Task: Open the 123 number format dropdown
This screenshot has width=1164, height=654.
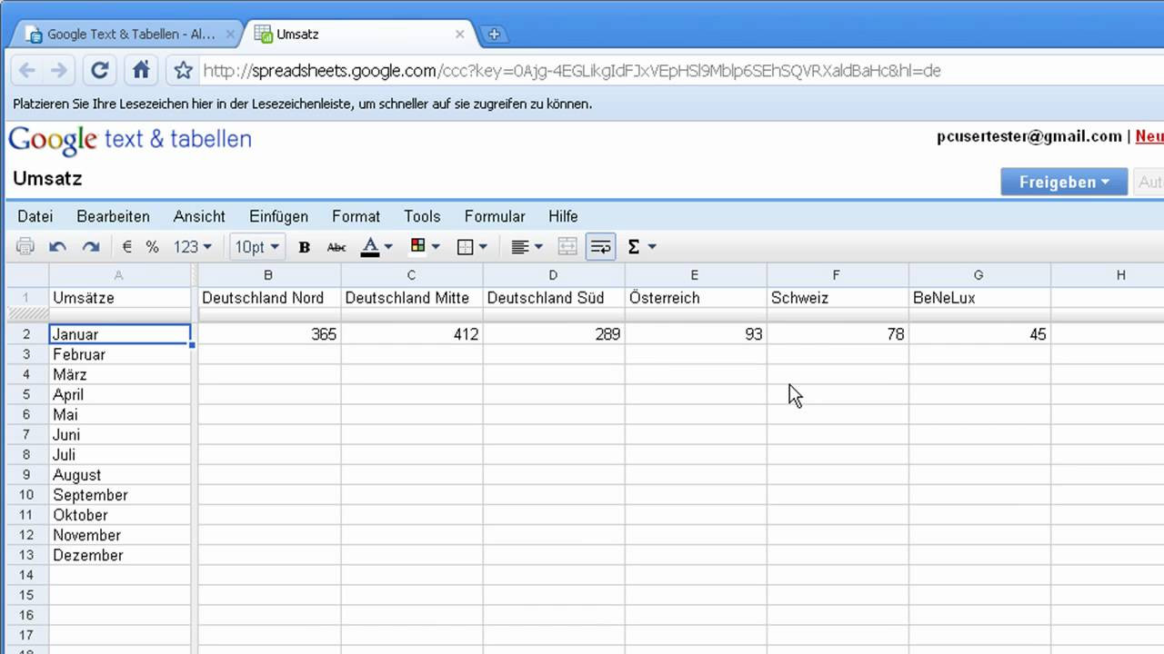Action: (193, 246)
